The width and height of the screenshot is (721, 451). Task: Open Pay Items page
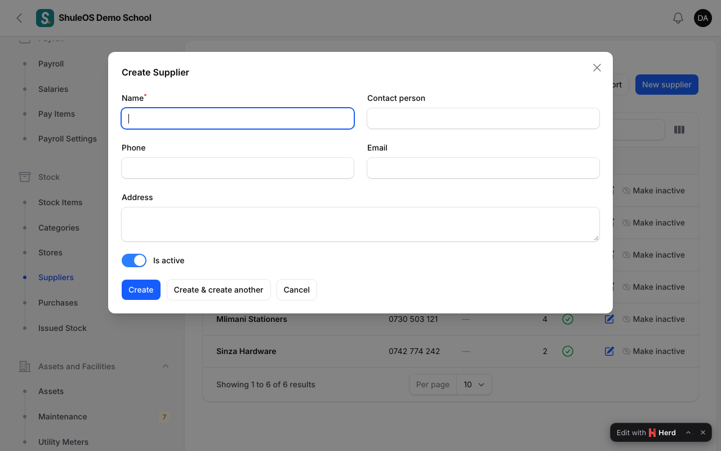click(x=56, y=114)
